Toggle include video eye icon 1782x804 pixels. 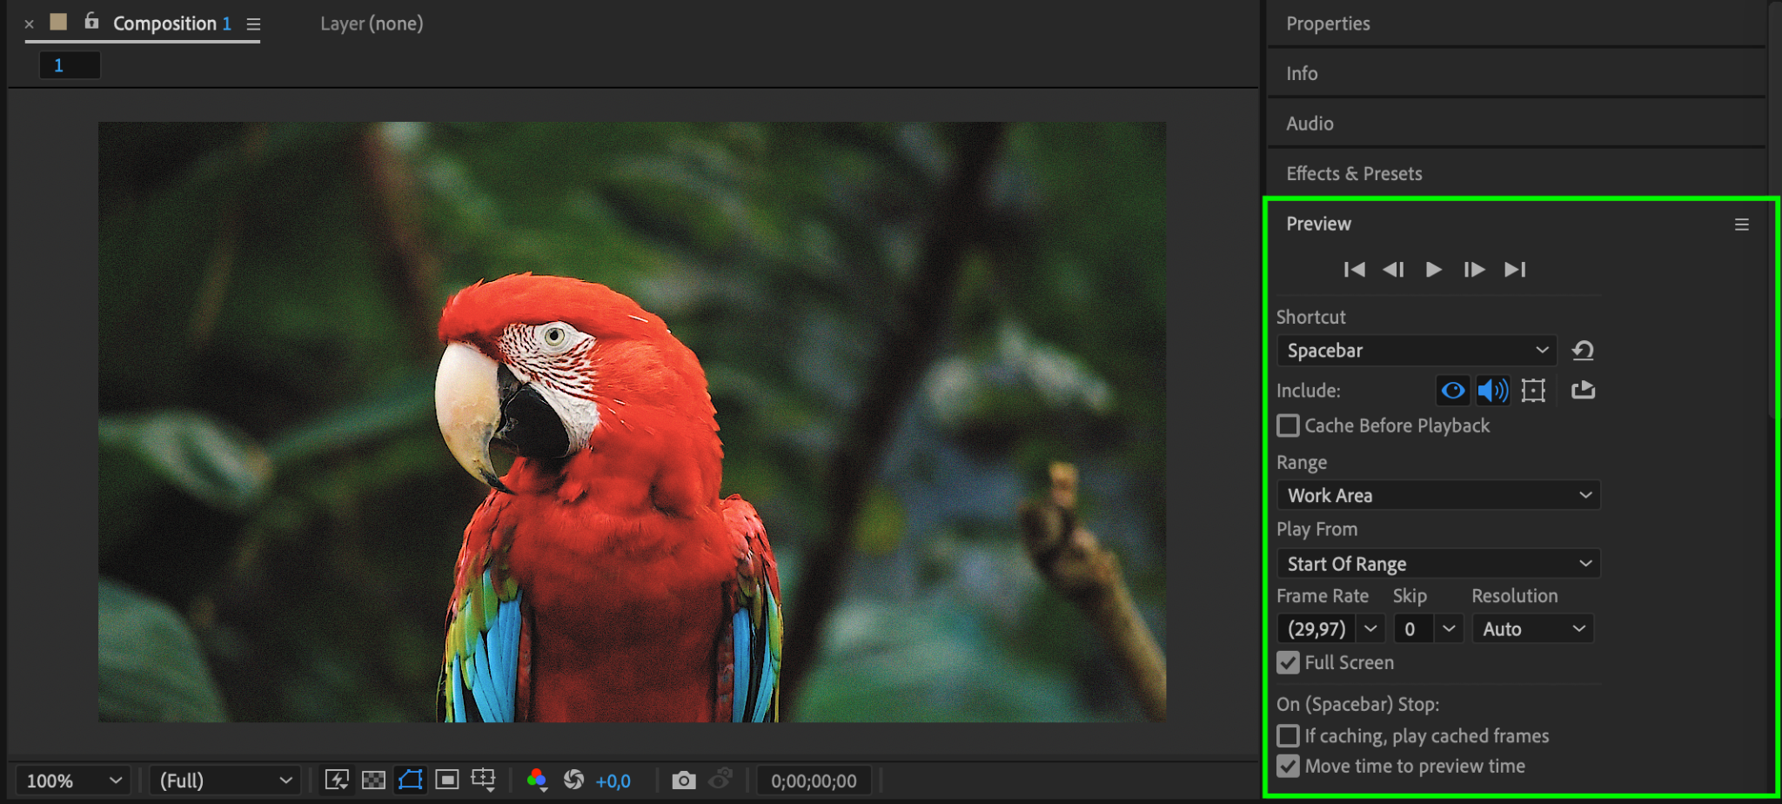[x=1452, y=391]
